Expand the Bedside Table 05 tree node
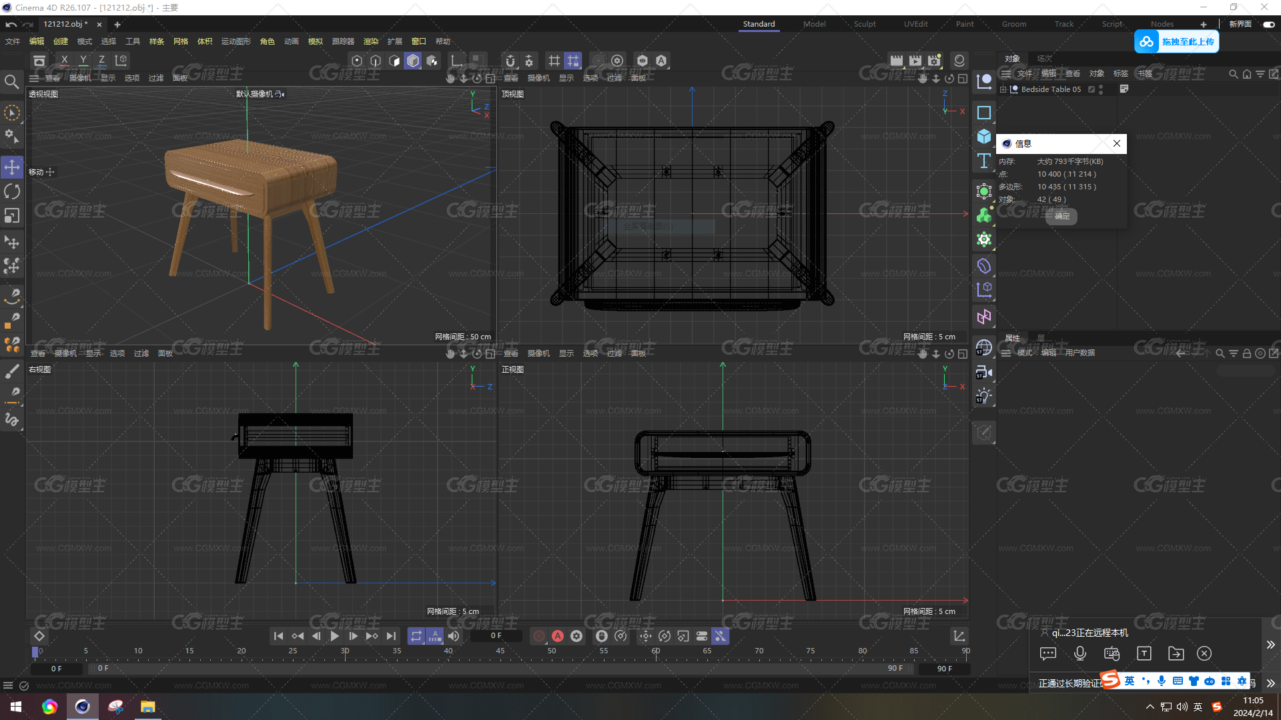The width and height of the screenshot is (1281, 720). tap(1003, 89)
